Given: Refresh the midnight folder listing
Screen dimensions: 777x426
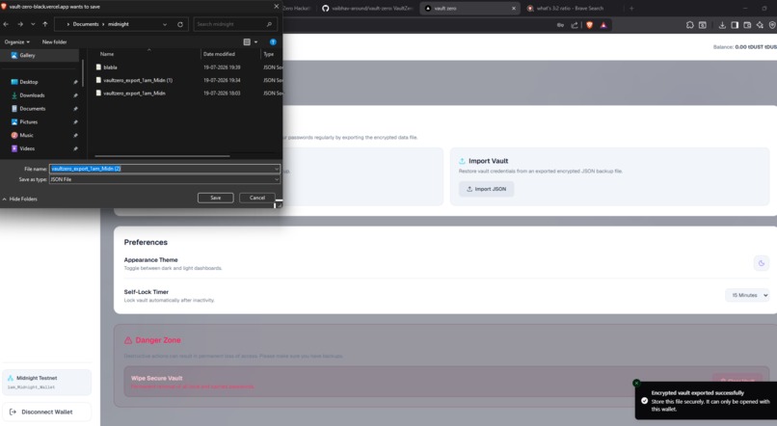Looking at the screenshot, I should 180,24.
